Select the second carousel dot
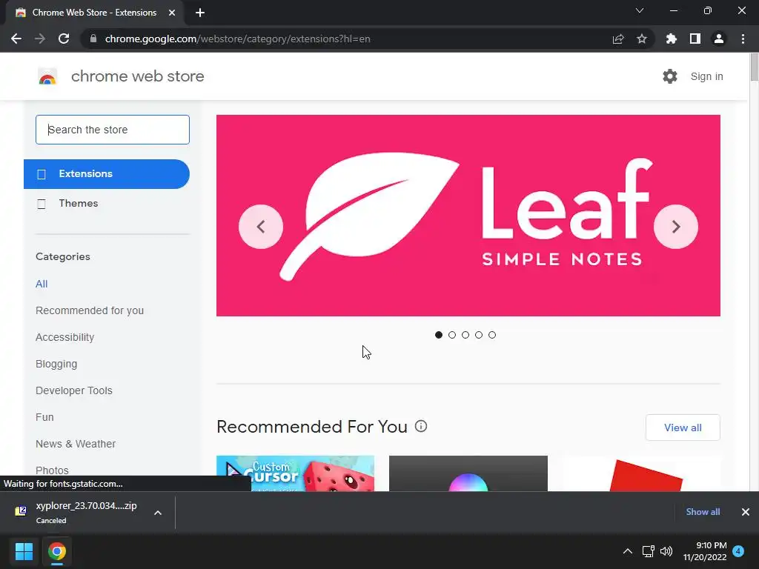This screenshot has height=569, width=759. tap(452, 335)
